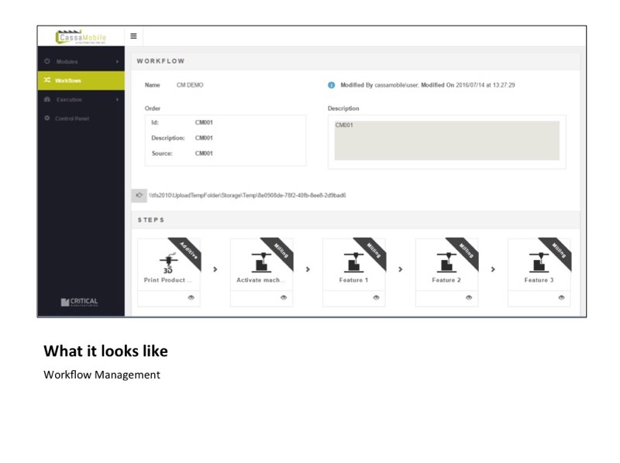Click the Execution icon in sidebar

pos(47,99)
